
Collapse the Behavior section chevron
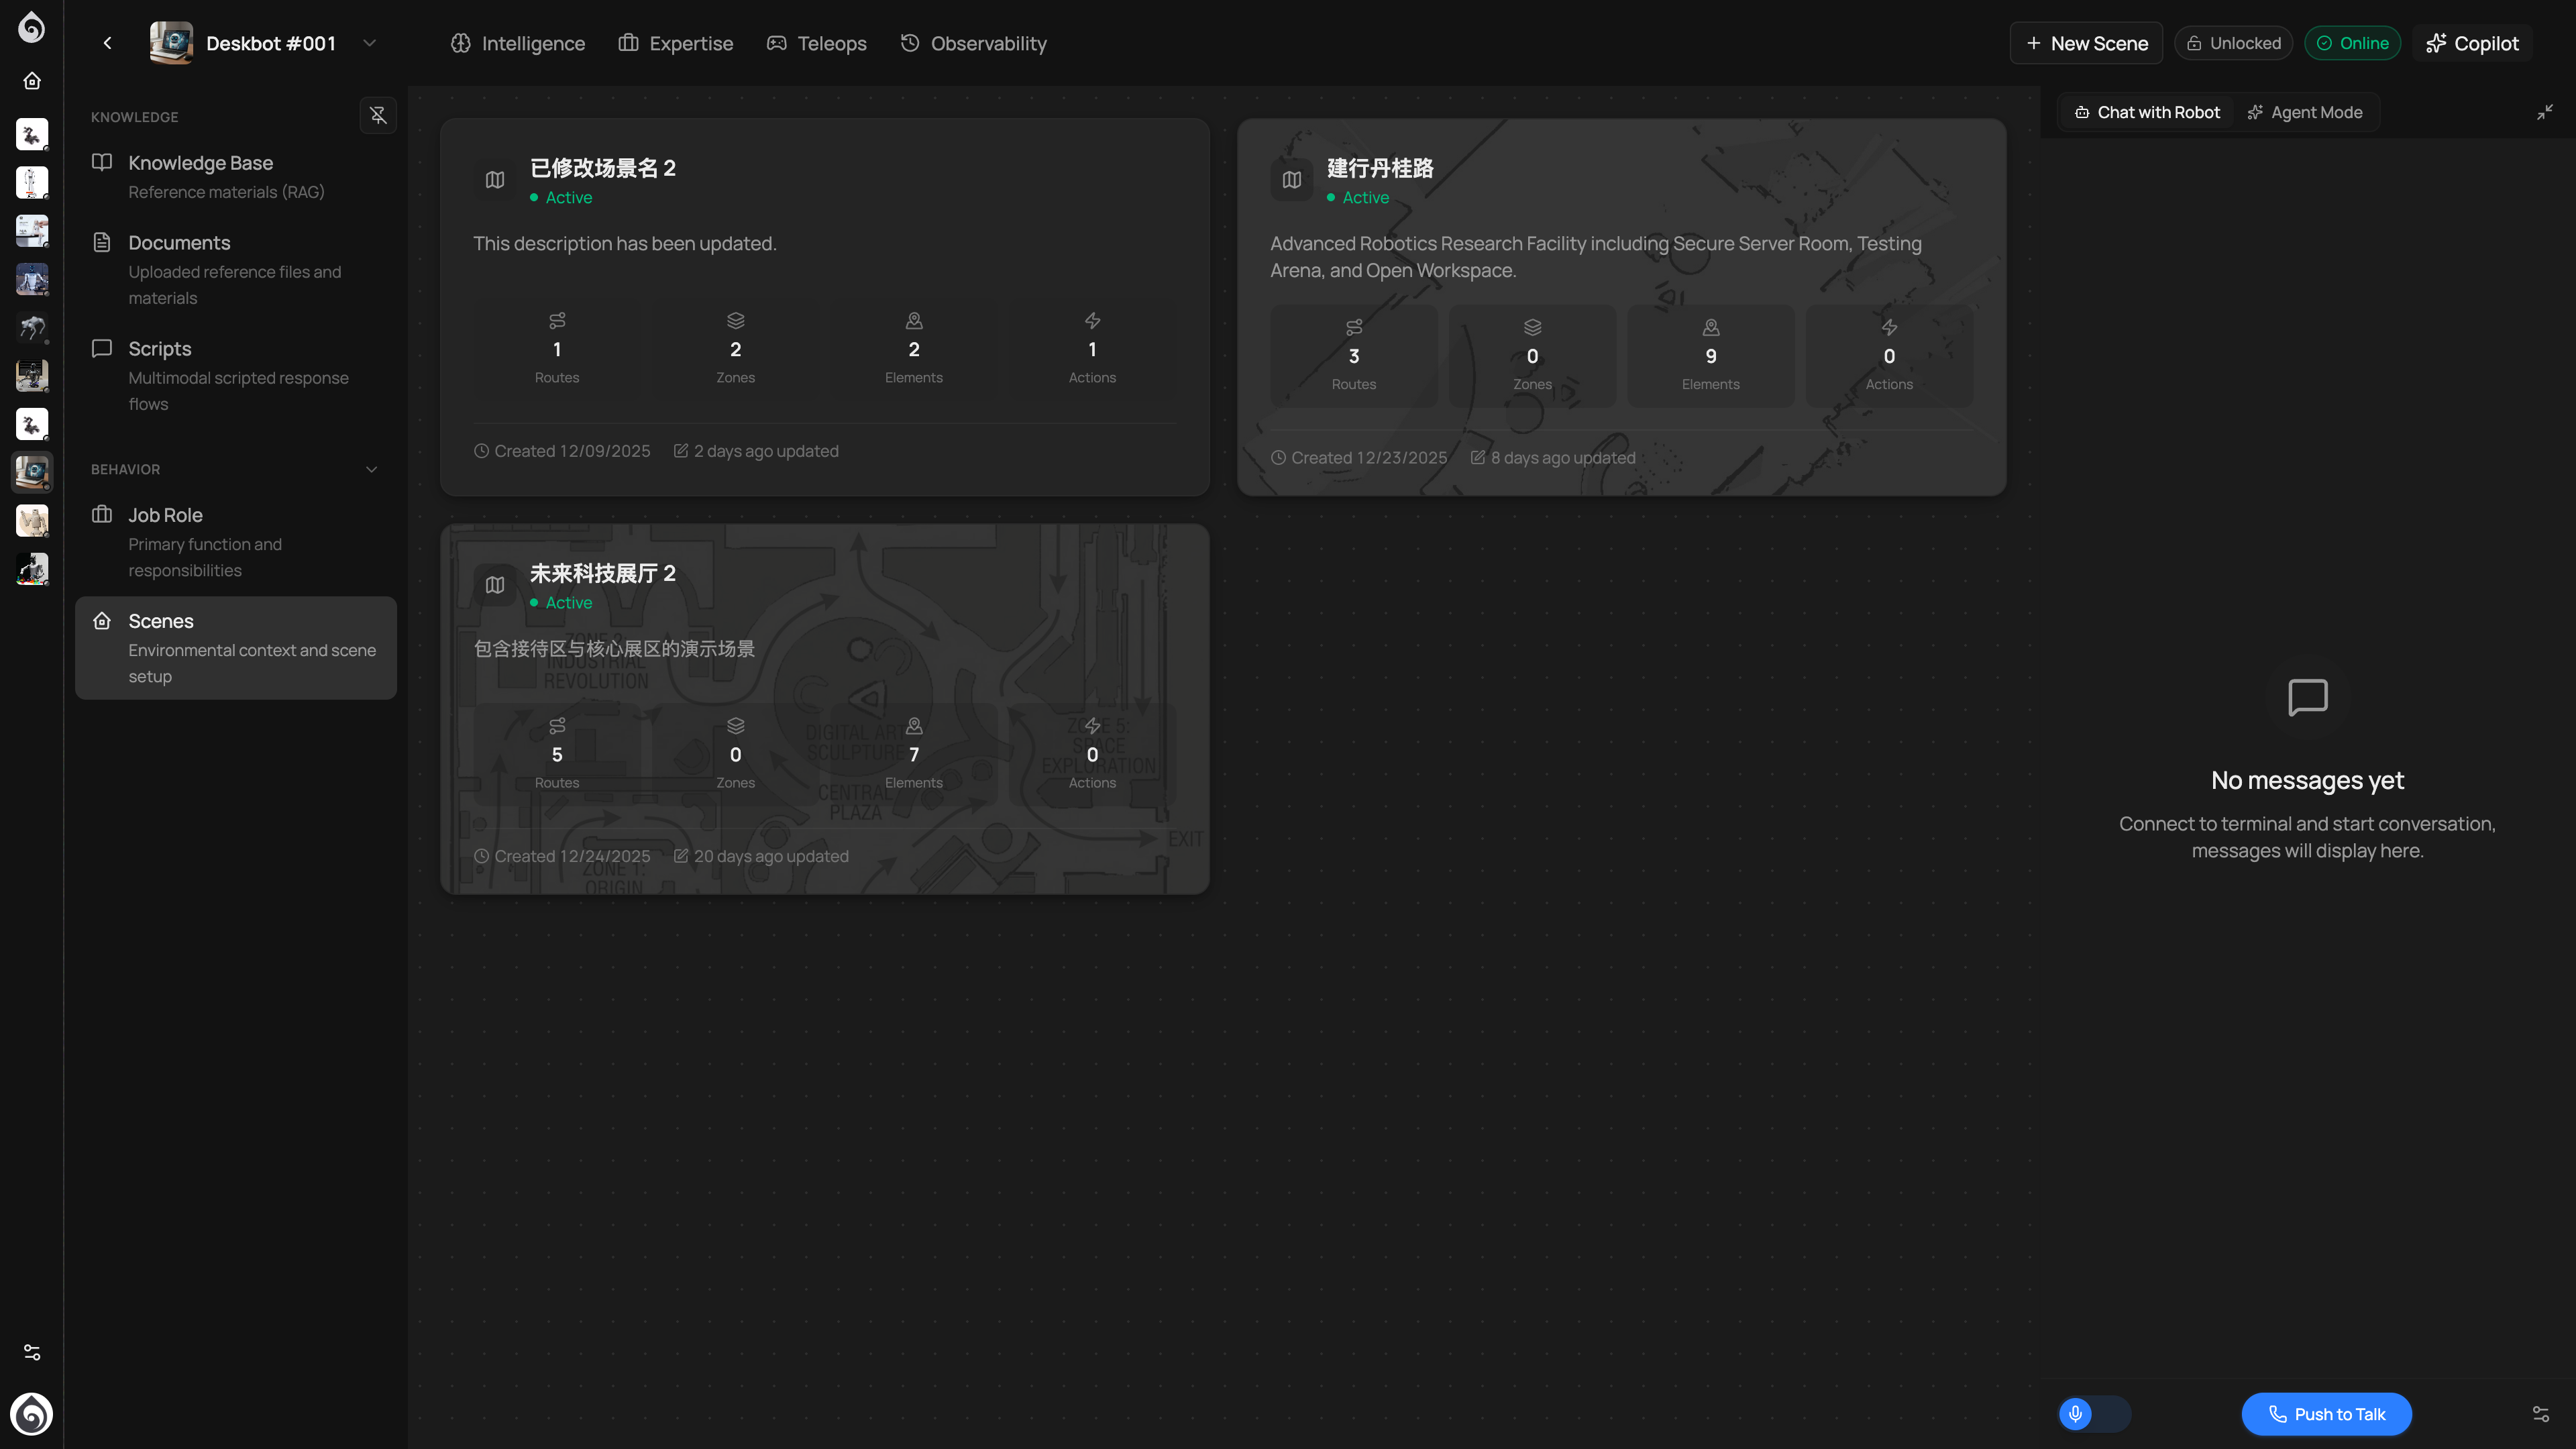click(x=371, y=469)
